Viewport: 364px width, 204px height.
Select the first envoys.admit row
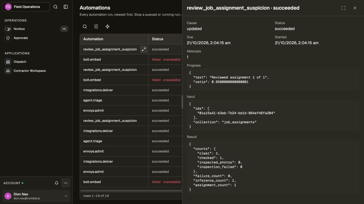pos(131,110)
